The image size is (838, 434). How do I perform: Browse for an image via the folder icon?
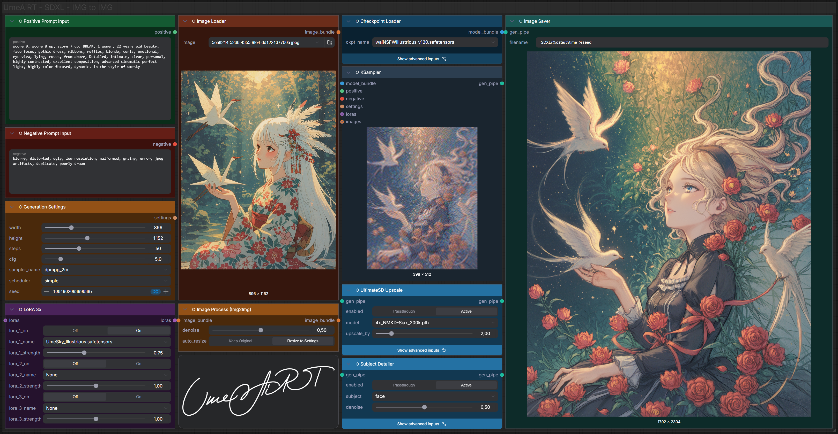330,42
